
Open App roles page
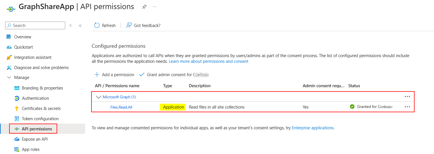31,149
